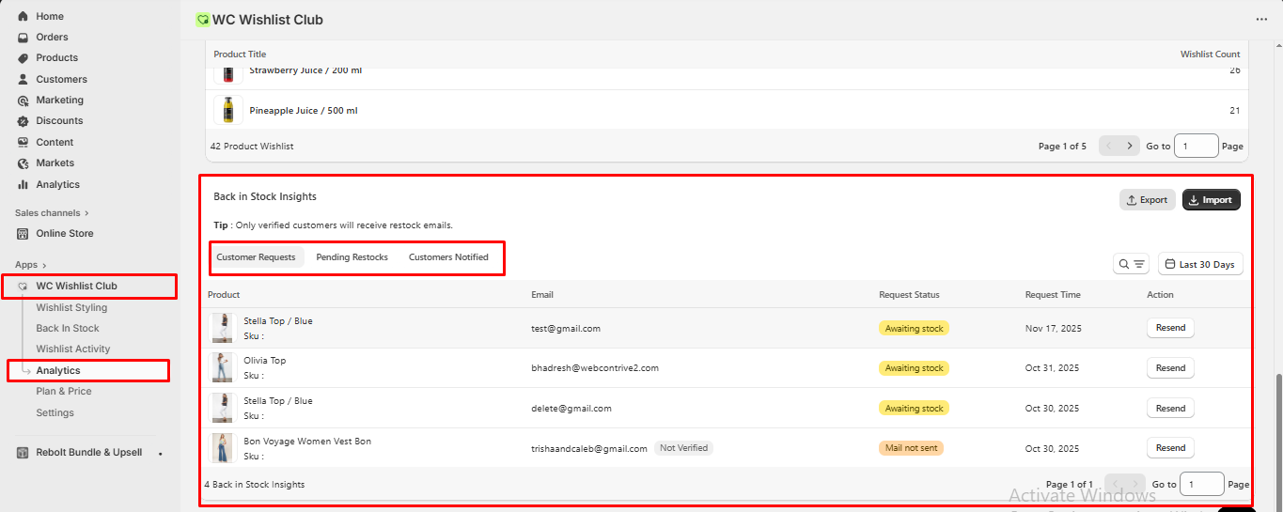Click the Rebolt Bundle & Upsell app icon

point(23,453)
